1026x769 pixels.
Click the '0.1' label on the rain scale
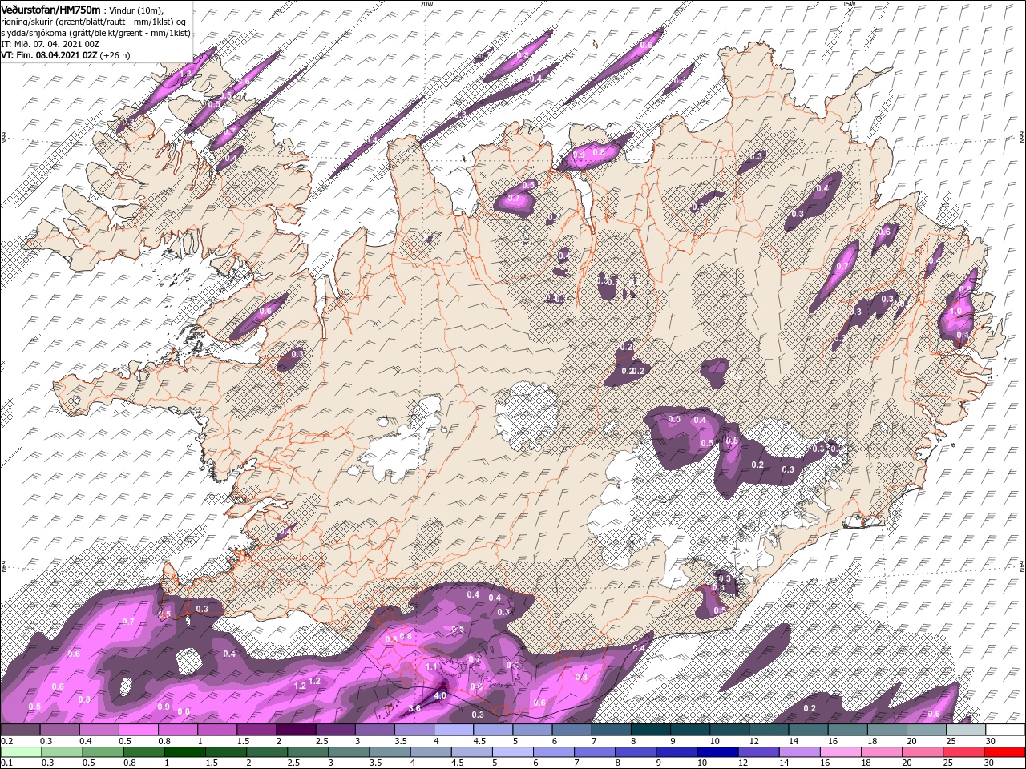6,763
